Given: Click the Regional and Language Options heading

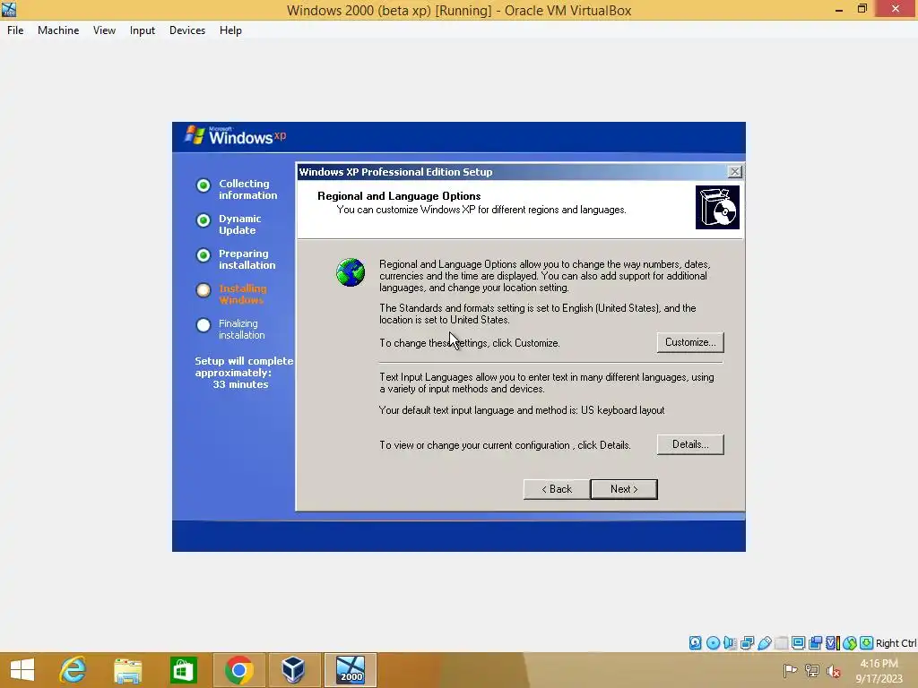Looking at the screenshot, I should click(x=399, y=196).
